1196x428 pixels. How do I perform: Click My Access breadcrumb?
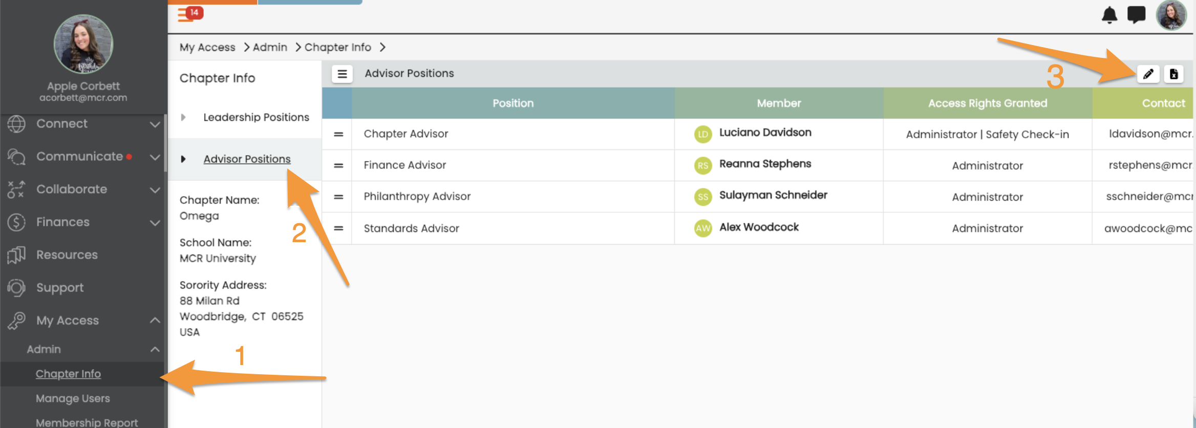[207, 47]
